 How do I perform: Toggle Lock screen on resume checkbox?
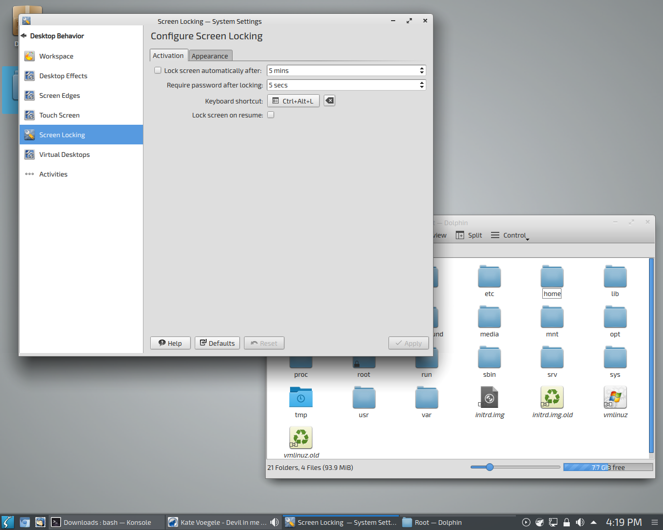271,115
